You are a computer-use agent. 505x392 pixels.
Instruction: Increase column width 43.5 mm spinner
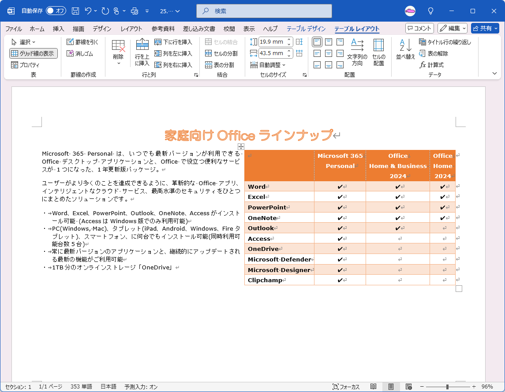click(289, 51)
